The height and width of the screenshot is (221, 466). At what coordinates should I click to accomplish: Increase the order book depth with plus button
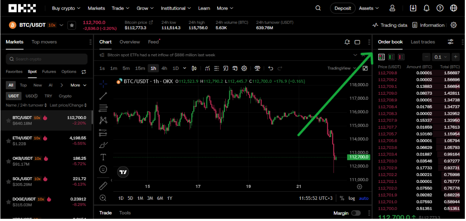pyautogui.click(x=456, y=57)
